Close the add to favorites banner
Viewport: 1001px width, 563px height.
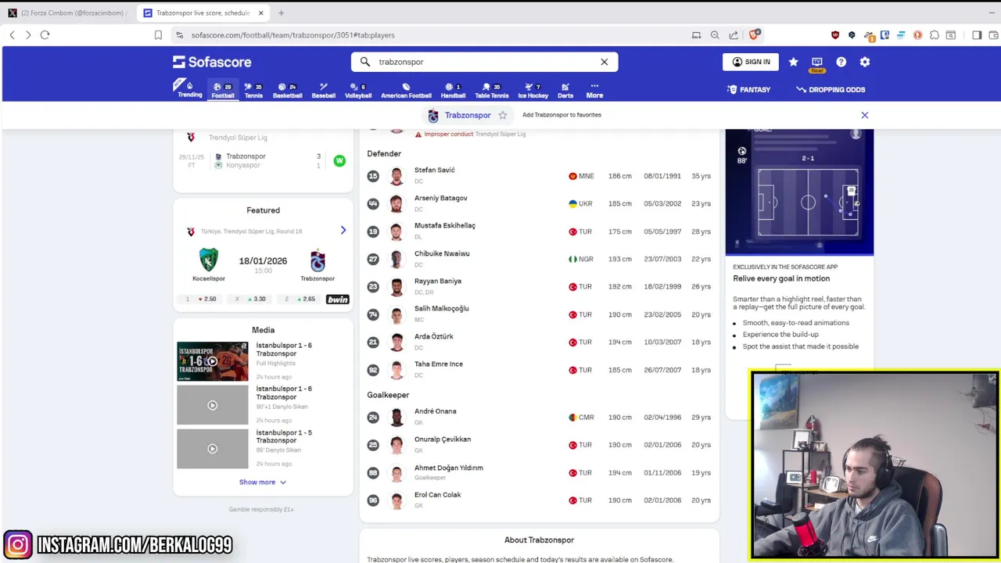(865, 115)
